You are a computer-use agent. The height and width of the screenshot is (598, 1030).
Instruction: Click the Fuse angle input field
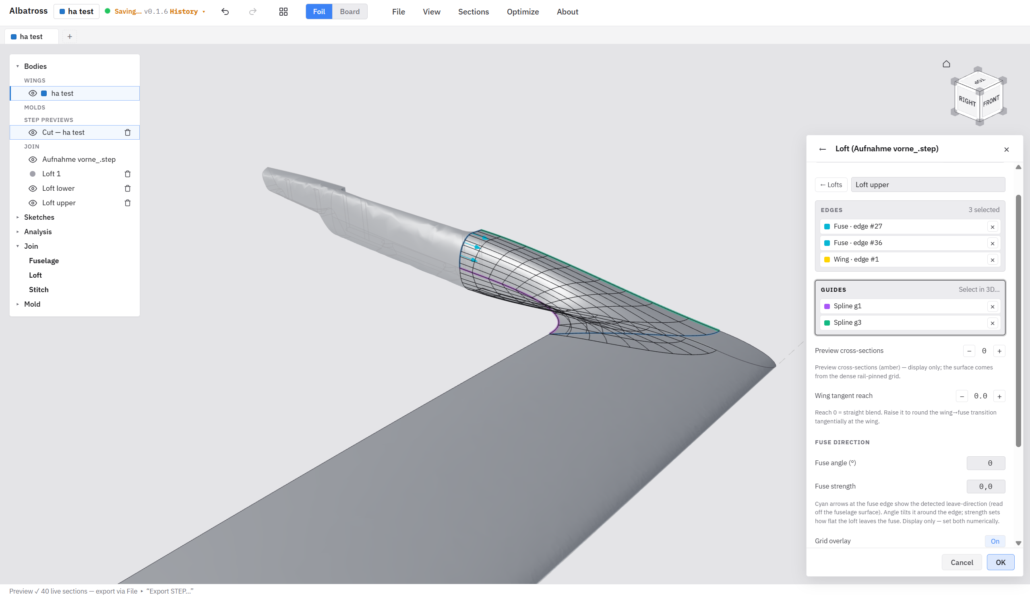pos(985,463)
